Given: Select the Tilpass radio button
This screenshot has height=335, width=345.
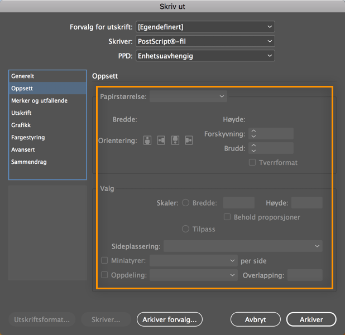Looking at the screenshot, I should pos(186,229).
